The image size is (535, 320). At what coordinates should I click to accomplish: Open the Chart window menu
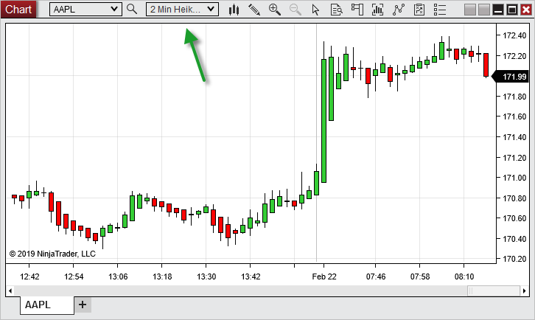tap(18, 10)
